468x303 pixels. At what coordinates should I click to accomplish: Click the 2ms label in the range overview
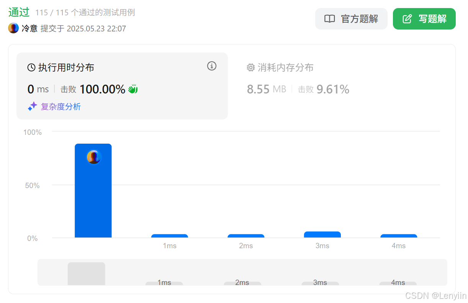(242, 282)
